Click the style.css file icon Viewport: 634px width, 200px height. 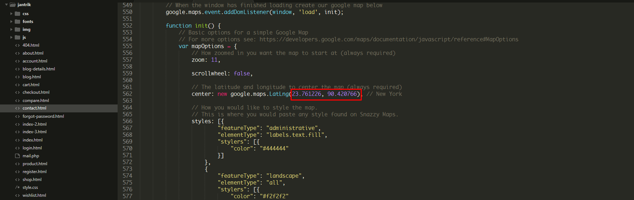pyautogui.click(x=17, y=187)
